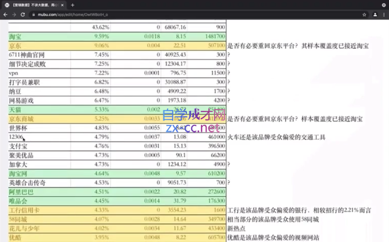Open a new tab with the plus button
This screenshot has width=389, height=242.
point(72,5)
